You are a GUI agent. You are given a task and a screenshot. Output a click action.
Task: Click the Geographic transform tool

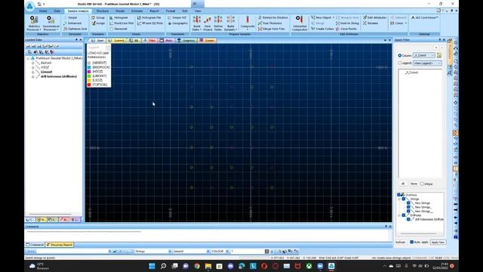(x=178, y=23)
